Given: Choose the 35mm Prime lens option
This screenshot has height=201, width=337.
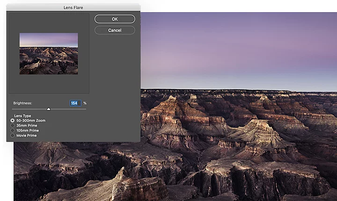Looking at the screenshot, I should tap(13, 126).
